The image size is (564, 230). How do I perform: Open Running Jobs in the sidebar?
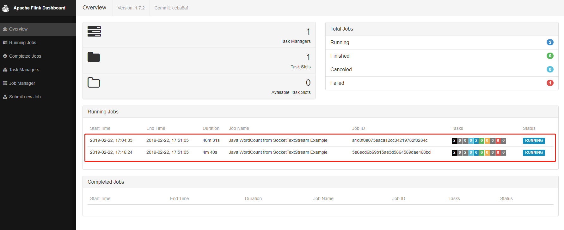[38, 43]
